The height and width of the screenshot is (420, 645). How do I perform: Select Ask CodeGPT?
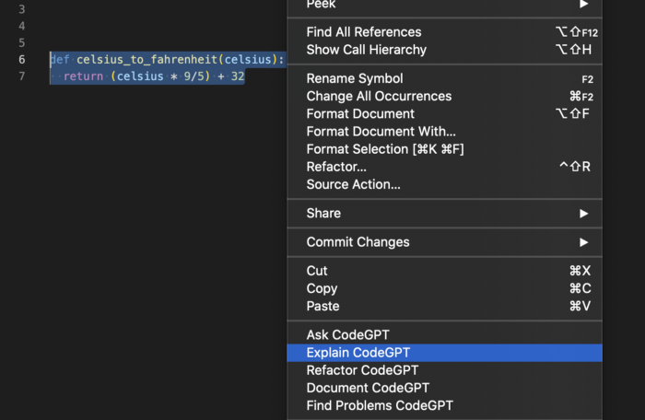click(x=347, y=335)
